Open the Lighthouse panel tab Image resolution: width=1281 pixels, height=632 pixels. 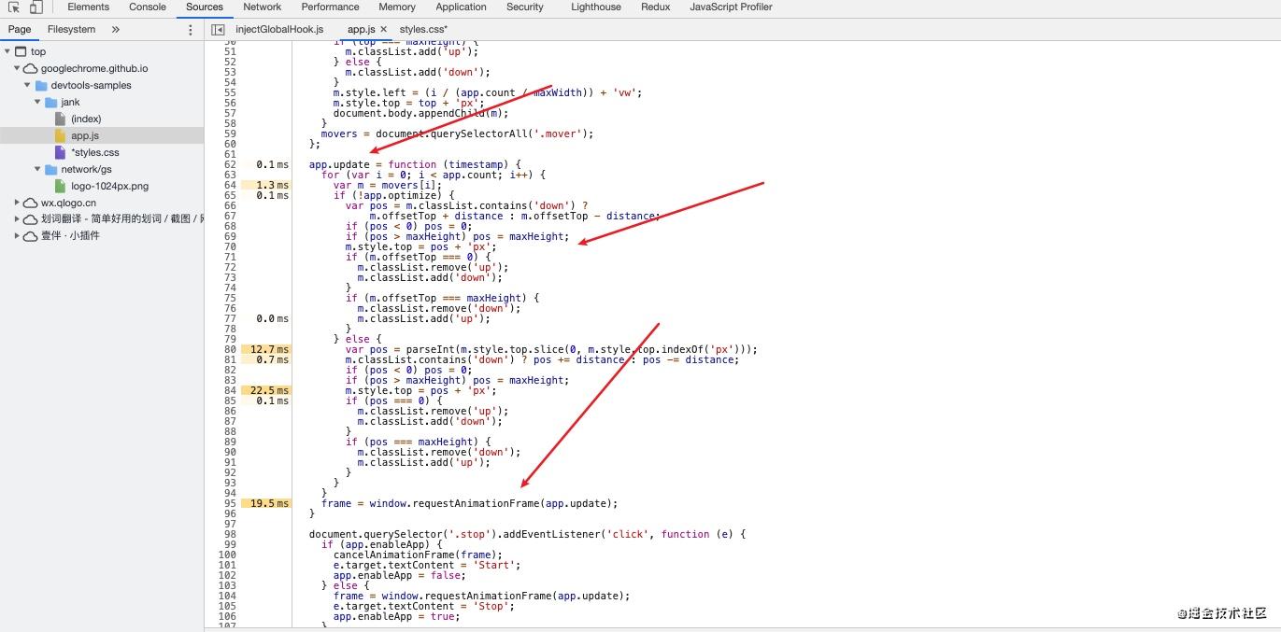coord(596,7)
